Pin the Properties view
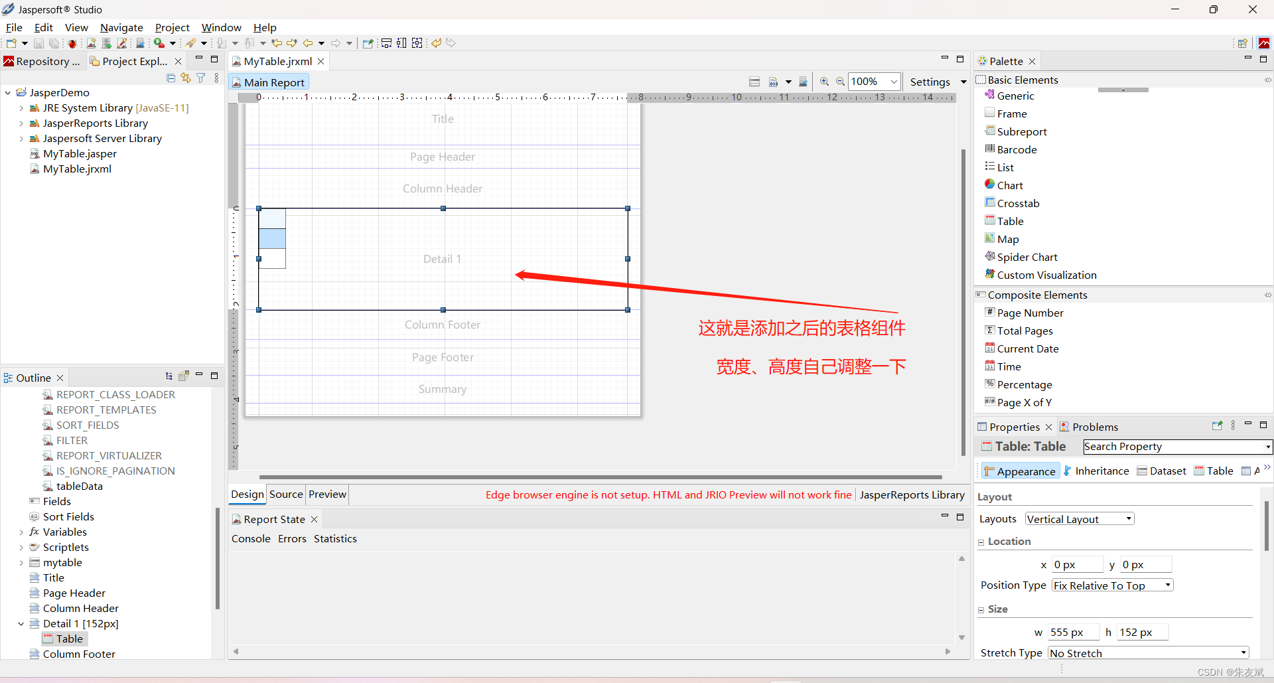 (1218, 425)
